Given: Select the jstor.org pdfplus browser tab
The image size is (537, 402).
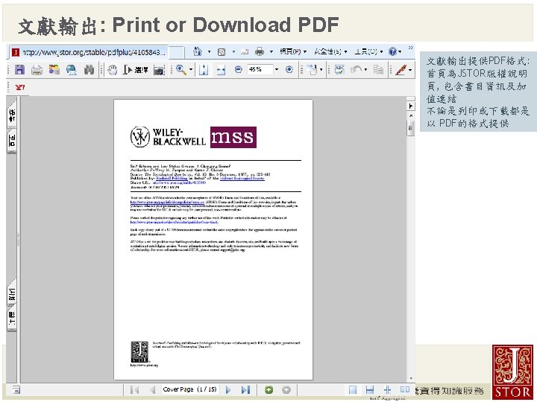Looking at the screenshot, I should click(89, 52).
